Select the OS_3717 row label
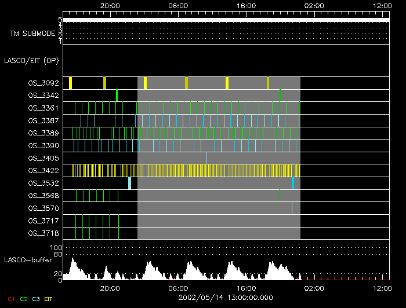Viewport: 406px width, 308px height. (43, 221)
